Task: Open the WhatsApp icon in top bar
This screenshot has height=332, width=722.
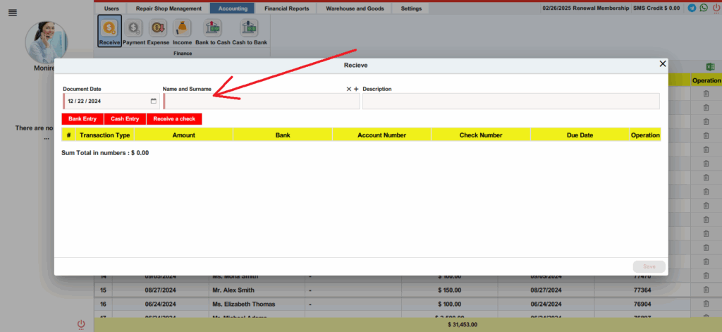Action: click(x=704, y=8)
